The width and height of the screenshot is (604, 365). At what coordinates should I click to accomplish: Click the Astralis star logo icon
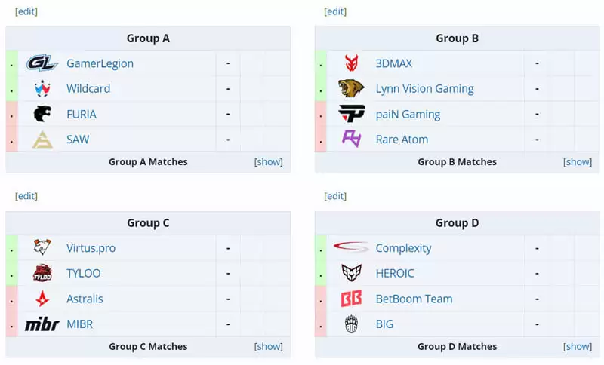coord(42,299)
